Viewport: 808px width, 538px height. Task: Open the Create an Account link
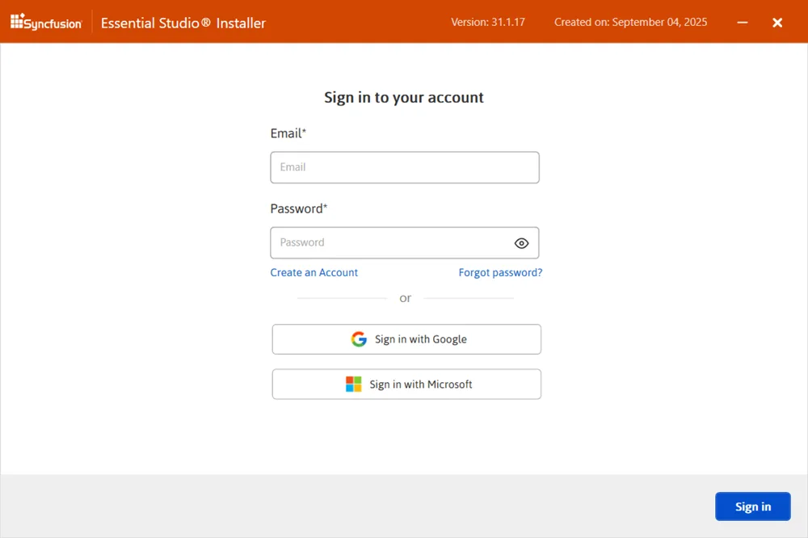pyautogui.click(x=314, y=272)
